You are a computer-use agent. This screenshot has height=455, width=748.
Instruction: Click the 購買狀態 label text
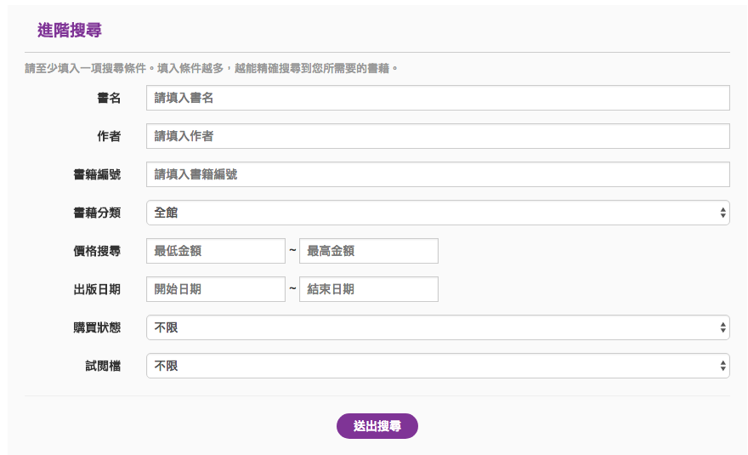coord(97,327)
